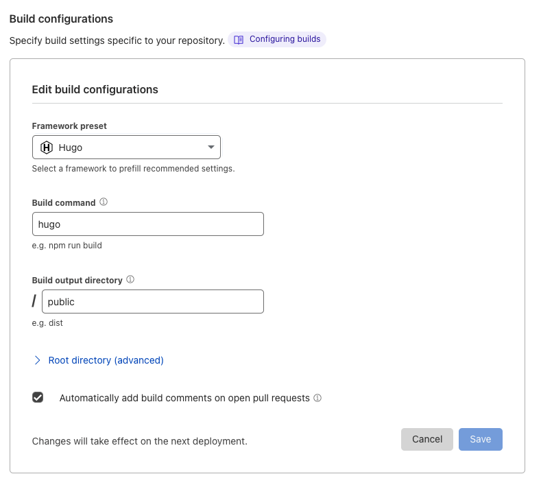Click the info icon after build comments text
Screen dimensions: 541x485
(317, 398)
